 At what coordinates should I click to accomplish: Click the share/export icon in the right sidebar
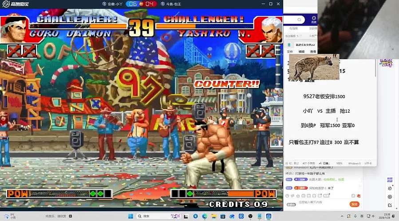(390, 205)
